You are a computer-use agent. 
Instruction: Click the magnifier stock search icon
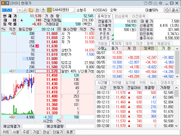click(25, 10)
